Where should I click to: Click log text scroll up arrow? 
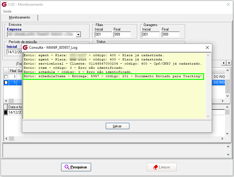tap(208, 55)
